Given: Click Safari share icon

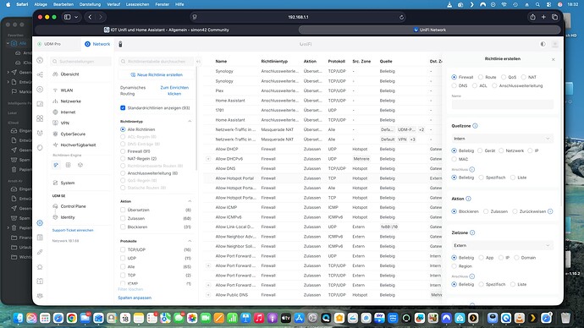Looking at the screenshot, I should 532,17.
